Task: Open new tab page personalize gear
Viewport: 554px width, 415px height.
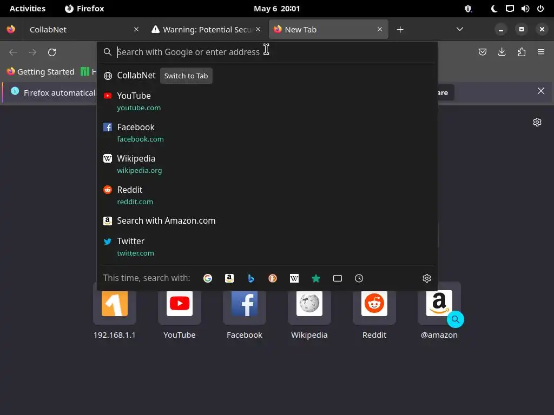Action: [537, 122]
